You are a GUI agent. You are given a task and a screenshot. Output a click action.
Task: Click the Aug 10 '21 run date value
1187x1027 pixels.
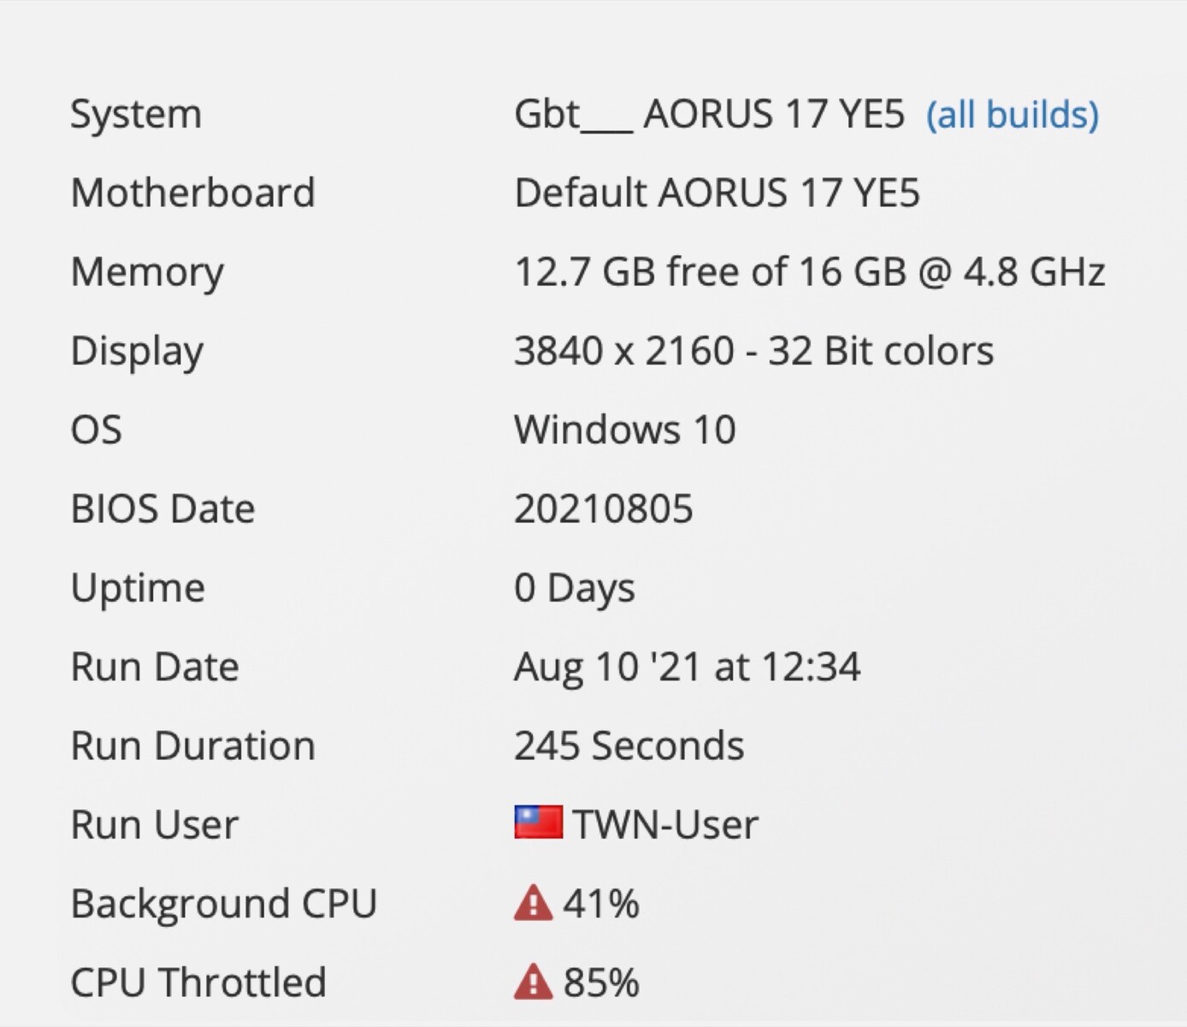point(686,667)
